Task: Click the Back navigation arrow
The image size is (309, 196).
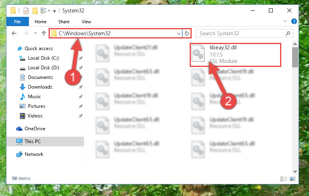Action: 14,33
